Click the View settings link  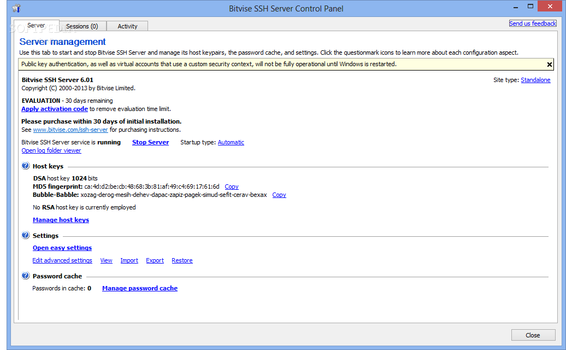click(106, 260)
